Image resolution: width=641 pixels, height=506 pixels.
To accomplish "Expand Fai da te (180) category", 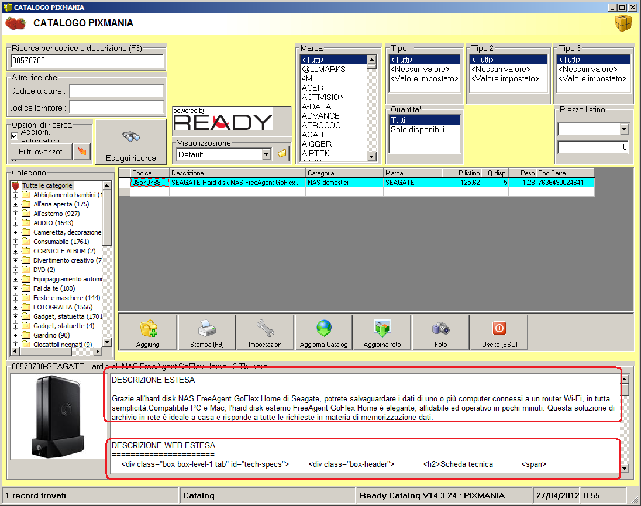I will [x=16, y=288].
